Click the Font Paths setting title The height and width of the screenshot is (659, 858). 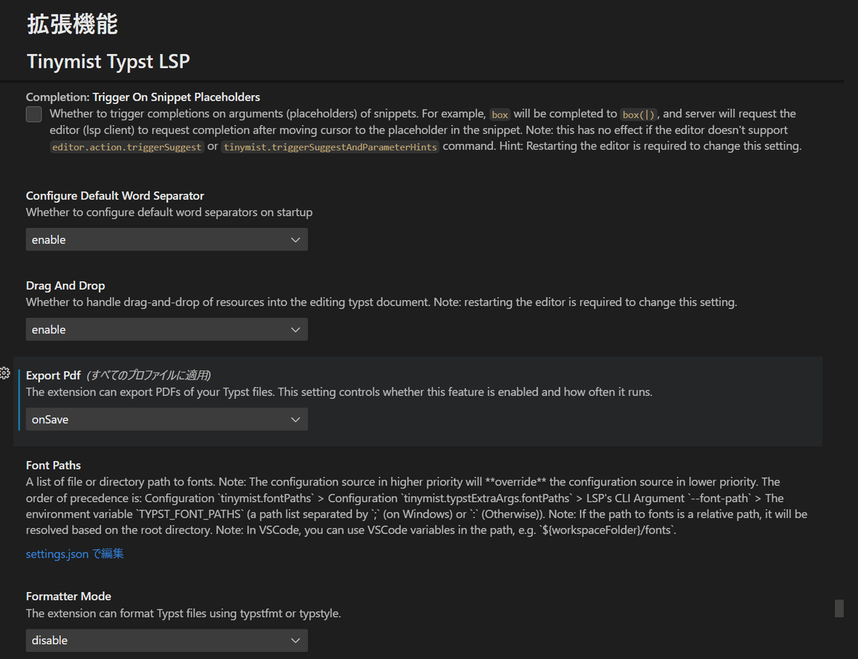coord(54,465)
